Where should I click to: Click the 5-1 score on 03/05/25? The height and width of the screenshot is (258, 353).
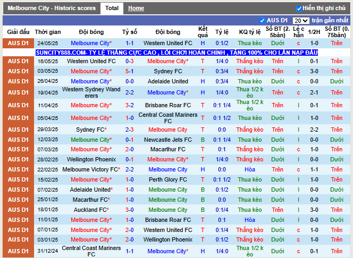[129, 71]
